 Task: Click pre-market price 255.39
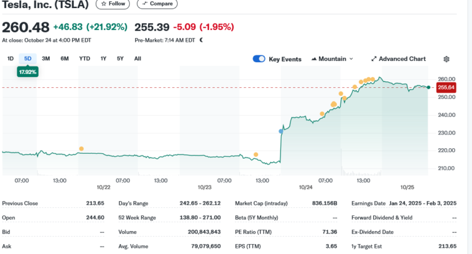click(152, 27)
